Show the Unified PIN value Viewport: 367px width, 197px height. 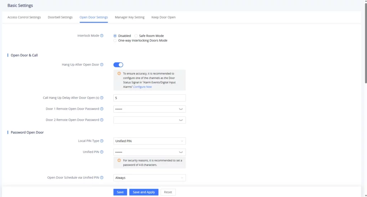click(x=181, y=152)
